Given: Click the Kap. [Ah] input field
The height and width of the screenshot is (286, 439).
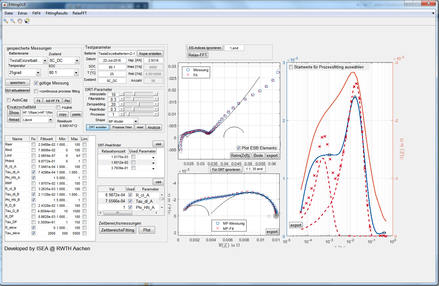Looking at the screenshot, I should 153,60.
